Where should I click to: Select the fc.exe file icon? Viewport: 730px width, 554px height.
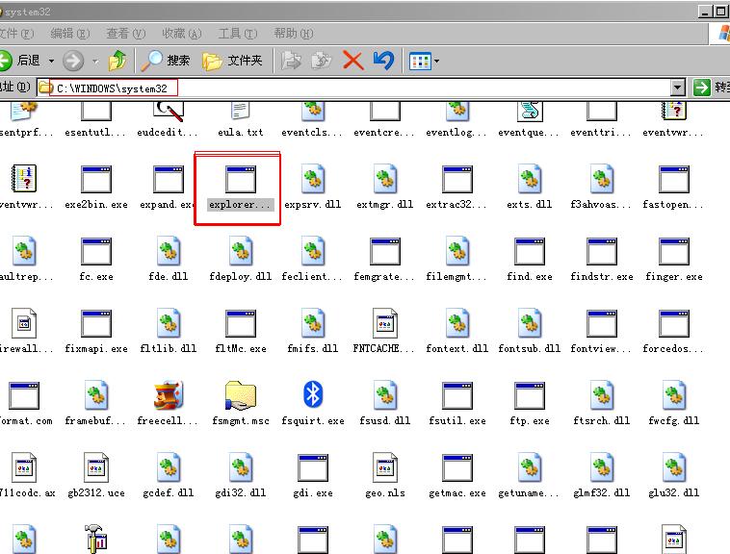pyautogui.click(x=96, y=251)
